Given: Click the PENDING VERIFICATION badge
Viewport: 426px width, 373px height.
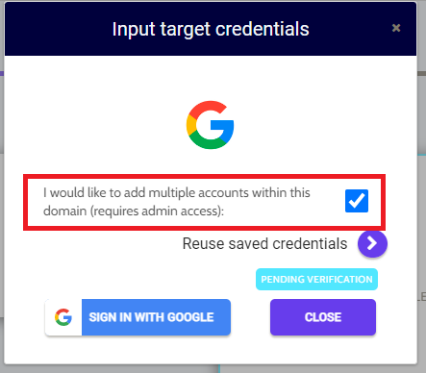Looking at the screenshot, I should pyautogui.click(x=316, y=279).
